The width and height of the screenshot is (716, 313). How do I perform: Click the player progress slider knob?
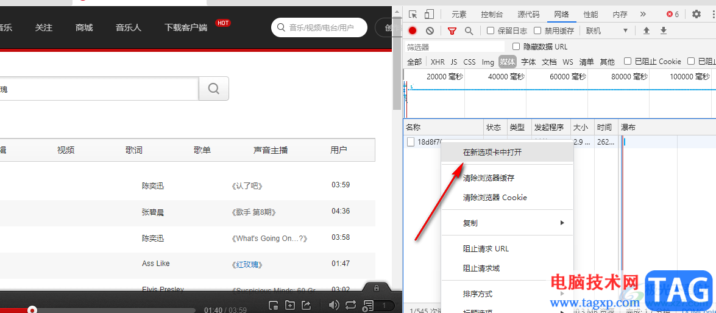tap(32, 311)
